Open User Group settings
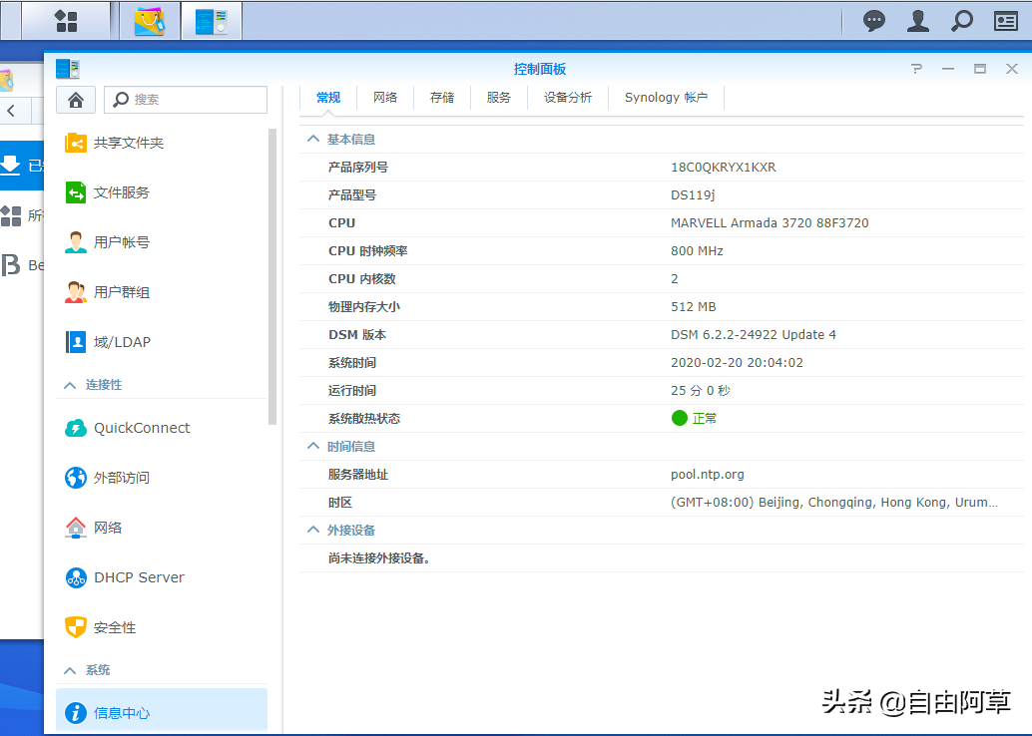The width and height of the screenshot is (1032, 736). point(107,292)
